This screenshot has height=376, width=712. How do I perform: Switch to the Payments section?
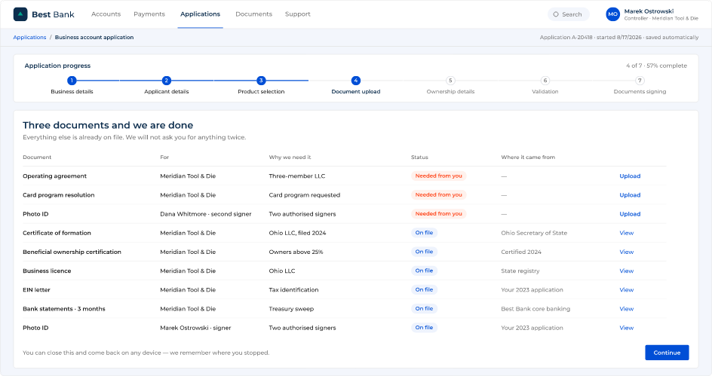(149, 14)
